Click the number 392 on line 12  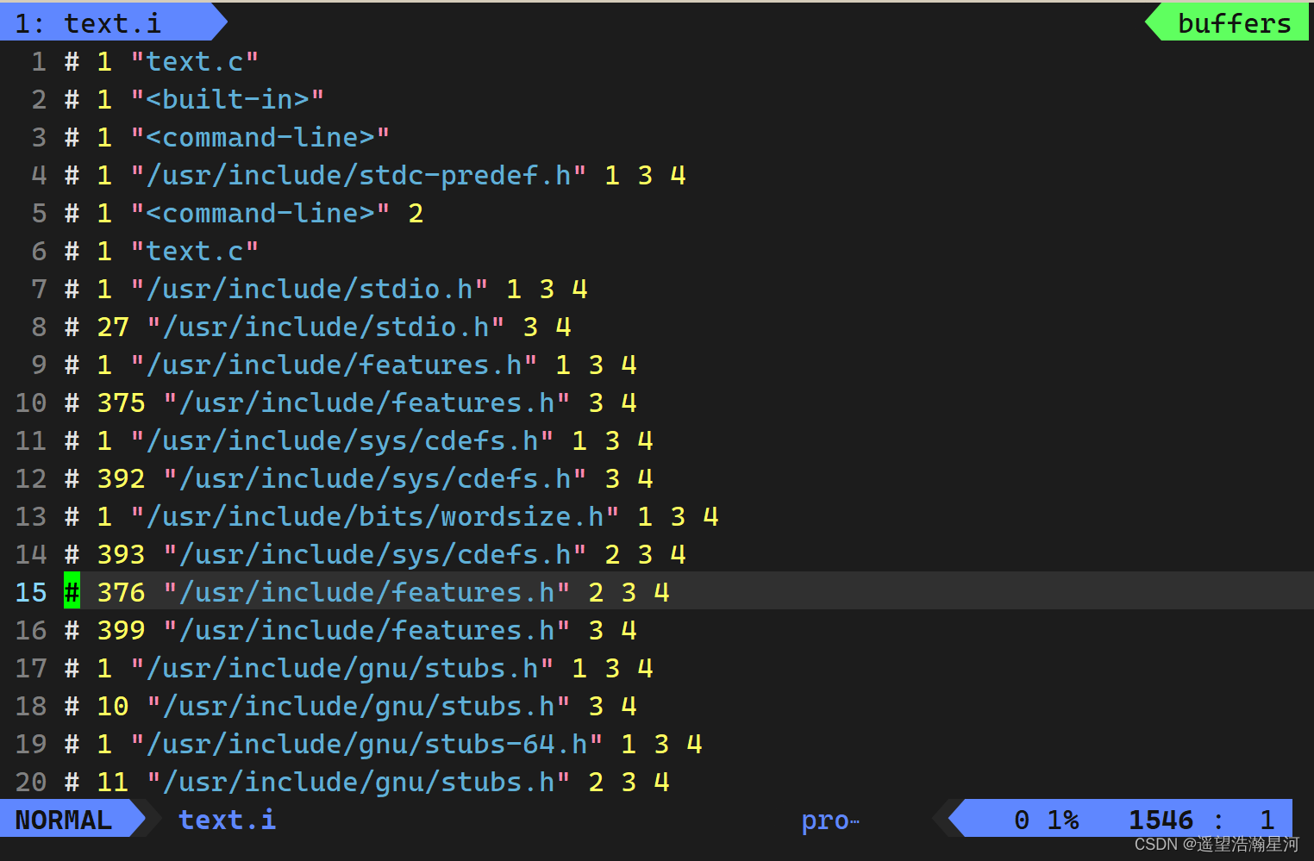coord(122,478)
